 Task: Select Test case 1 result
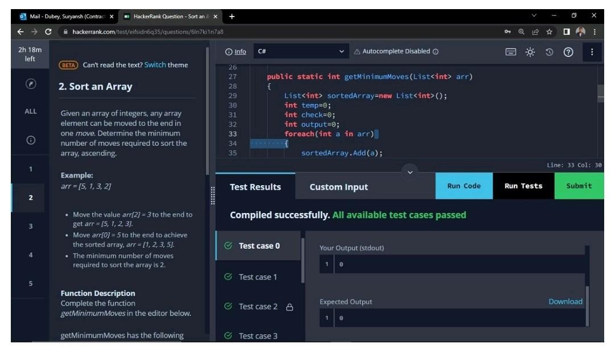[258, 277]
